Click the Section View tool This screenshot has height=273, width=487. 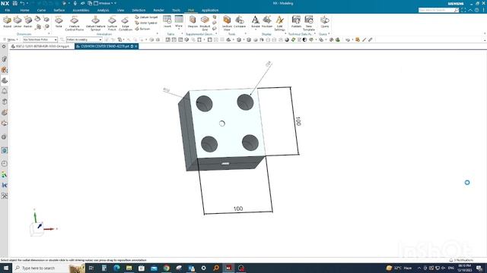pyautogui.click(x=227, y=24)
